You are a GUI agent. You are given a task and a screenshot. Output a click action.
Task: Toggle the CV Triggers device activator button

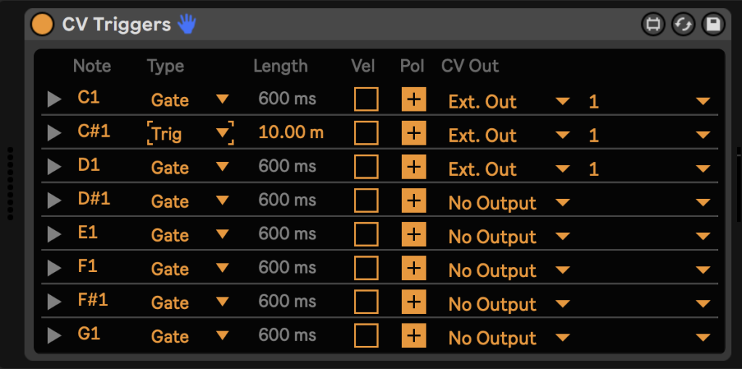coord(42,24)
